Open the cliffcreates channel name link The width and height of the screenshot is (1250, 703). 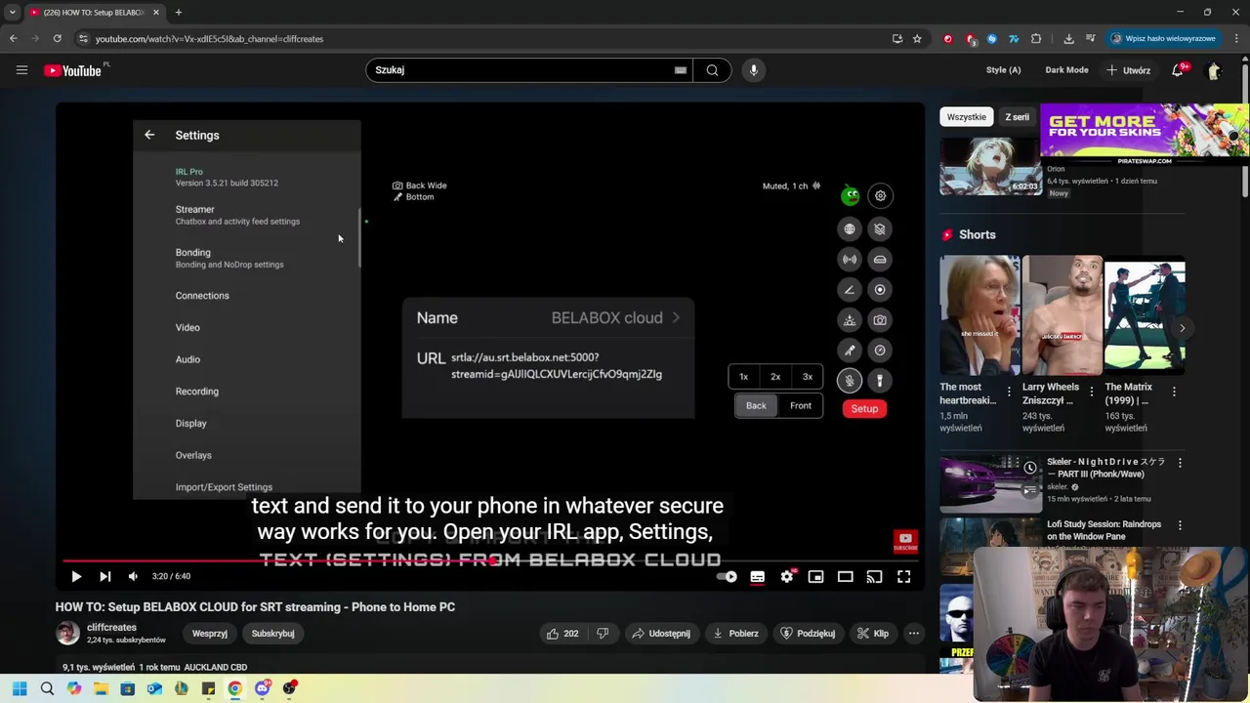tap(111, 628)
